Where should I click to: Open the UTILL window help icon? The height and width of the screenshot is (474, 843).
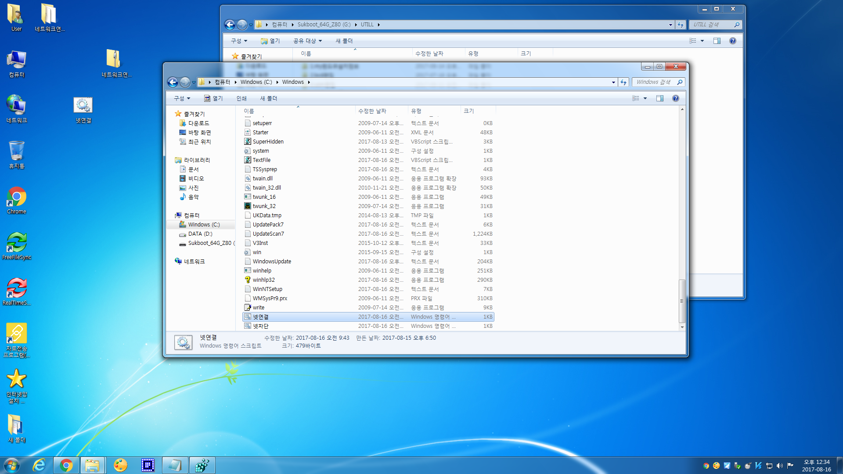click(733, 41)
